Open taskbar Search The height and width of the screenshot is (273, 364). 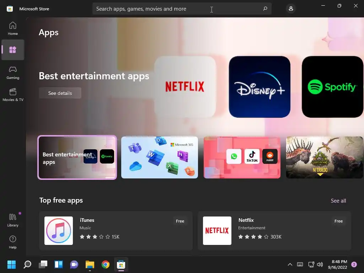[x=27, y=264]
